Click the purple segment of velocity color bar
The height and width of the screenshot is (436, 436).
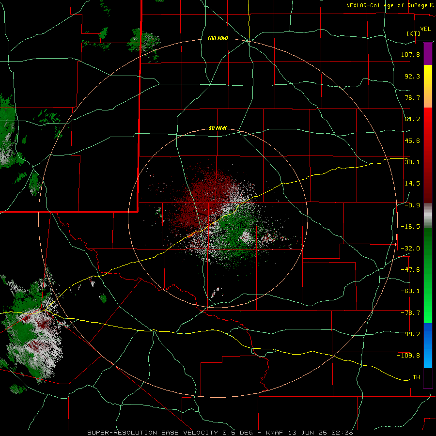point(428,54)
